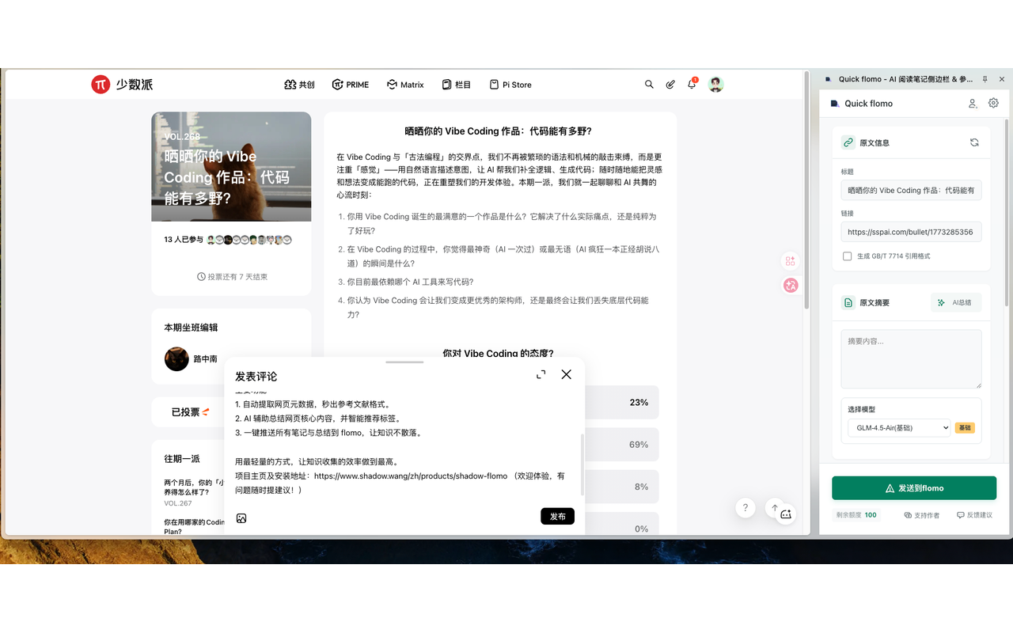Enable 生成 GB/T 7714 引用格式 checkbox

pos(848,256)
